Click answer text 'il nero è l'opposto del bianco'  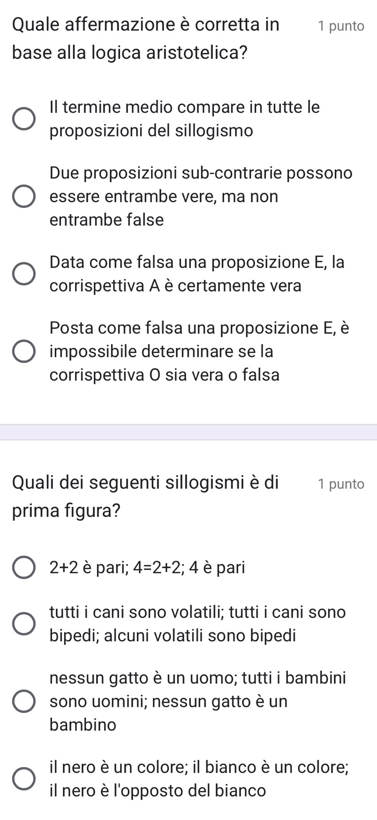pos(158,790)
